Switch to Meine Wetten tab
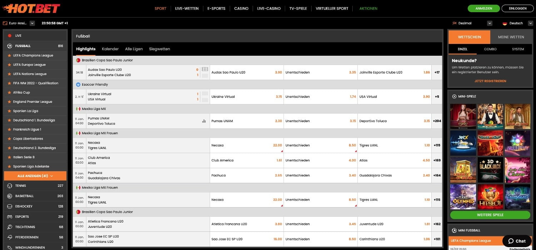The width and height of the screenshot is (536, 250). click(x=511, y=37)
